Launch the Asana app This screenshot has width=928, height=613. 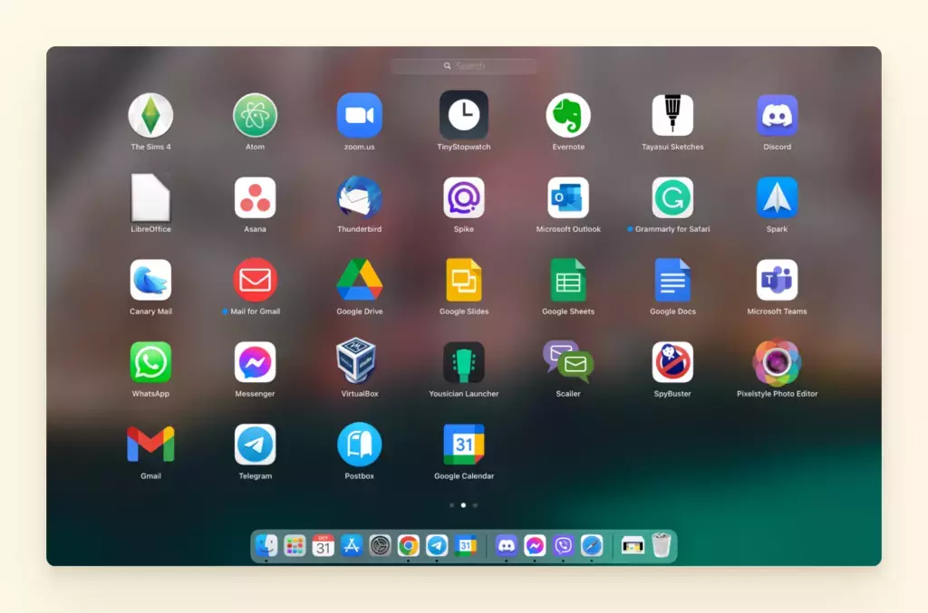255,197
